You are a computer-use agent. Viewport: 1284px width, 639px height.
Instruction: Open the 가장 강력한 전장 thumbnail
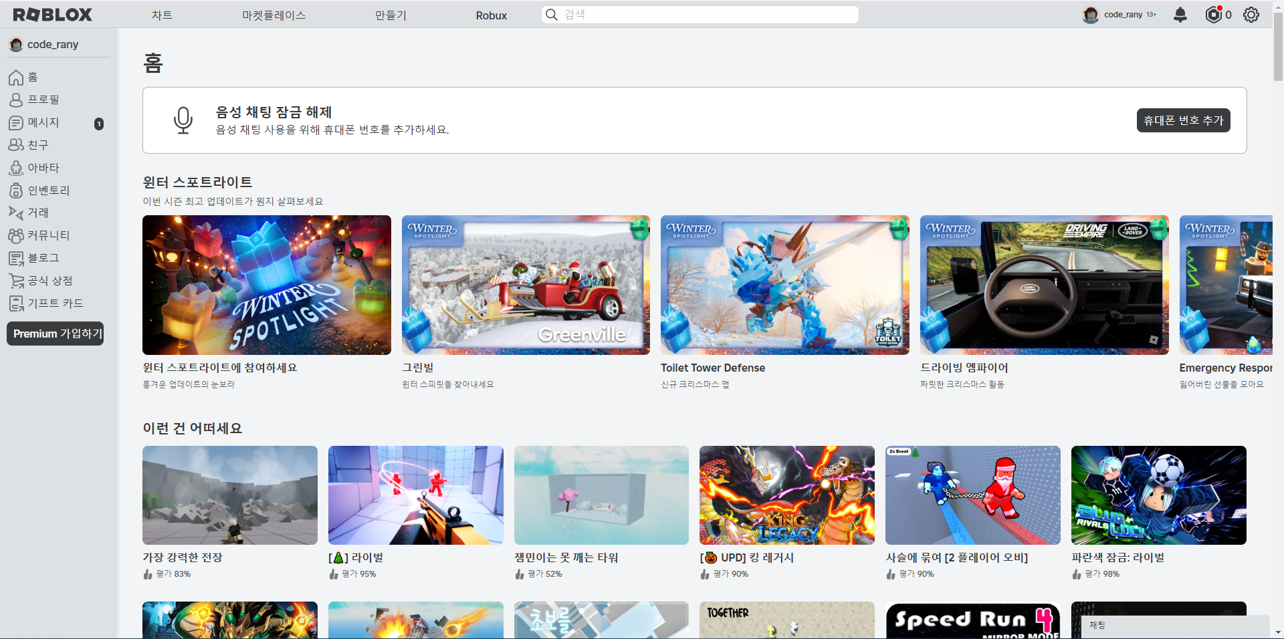[x=230, y=495]
